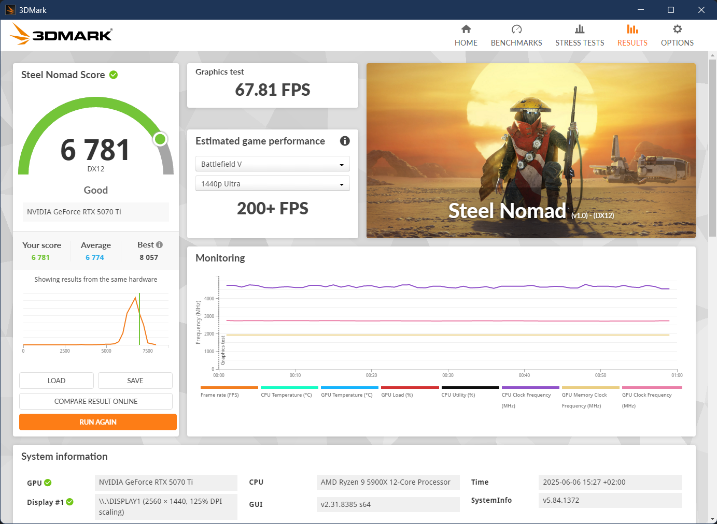The image size is (717, 524).
Task: Toggle the CPU Temperature graph legend
Action: 289,391
